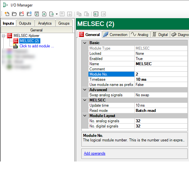
Task: Click the copy icon in the toolbar
Action: click(79, 14)
